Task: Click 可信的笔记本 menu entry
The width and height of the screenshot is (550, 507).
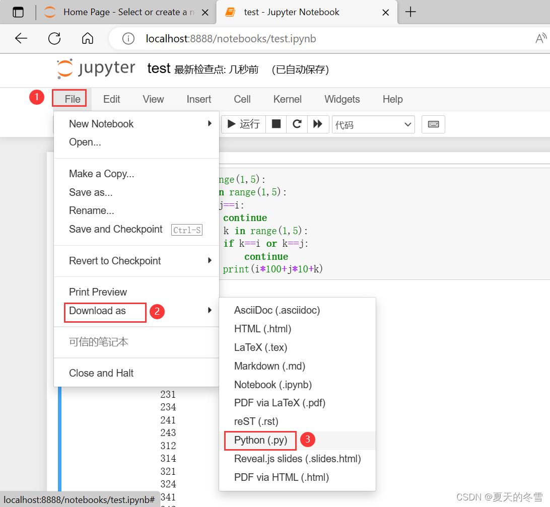Action: pos(136,342)
